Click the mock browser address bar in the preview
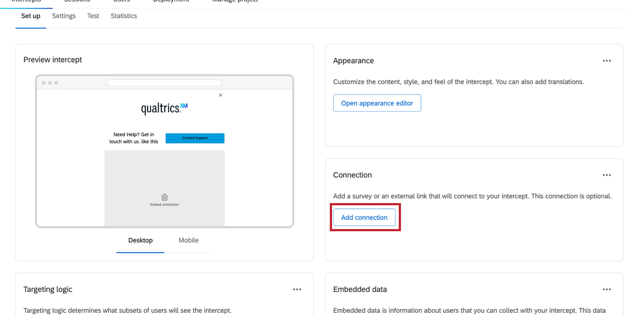Screen dimensions: 630x315 (165, 83)
